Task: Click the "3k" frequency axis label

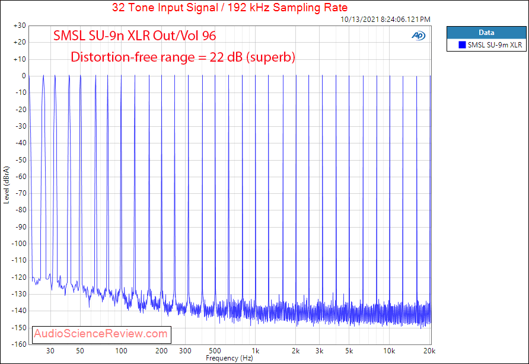Action: pos(320,351)
